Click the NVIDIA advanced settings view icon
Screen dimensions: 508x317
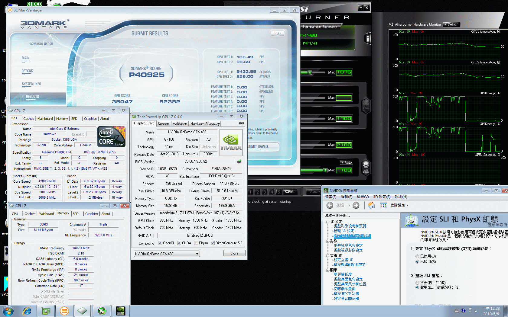(x=383, y=205)
